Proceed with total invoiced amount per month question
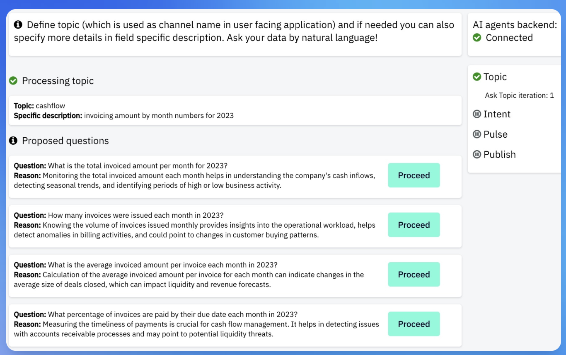Screen dimensions: 566x355 (x=414, y=175)
